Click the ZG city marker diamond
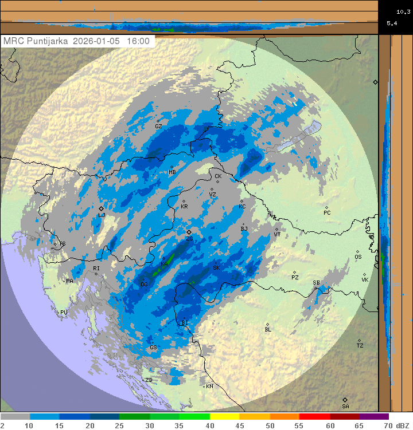 point(189,232)
